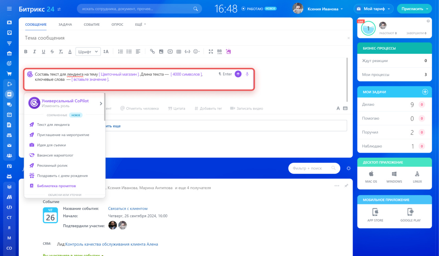This screenshot has height=256, width=439.
Task: Click the Пригласить button
Action: (x=414, y=9)
